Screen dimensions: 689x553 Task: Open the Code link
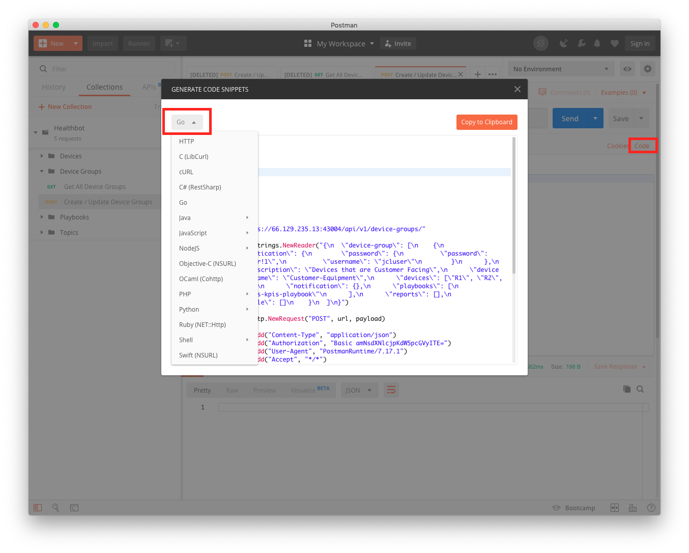tap(642, 146)
